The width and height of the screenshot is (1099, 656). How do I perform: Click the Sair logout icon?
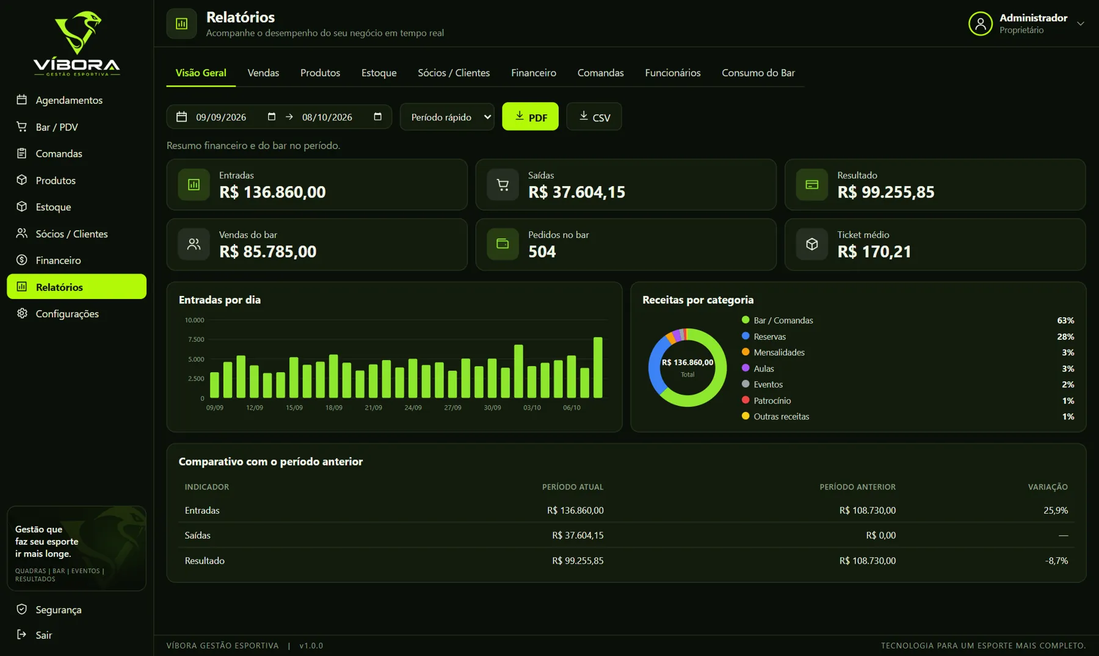click(22, 635)
